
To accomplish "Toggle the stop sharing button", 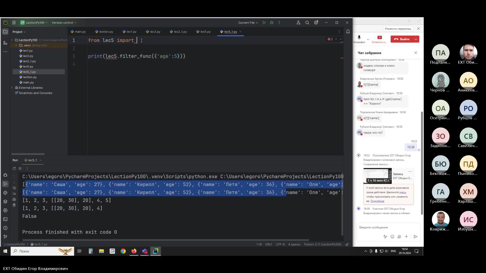I will (379, 39).
